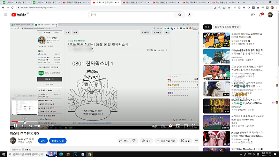Reload the page with the refresh icon
Screen dimensions: 279x157
pyautogui.click(x=13, y=8)
